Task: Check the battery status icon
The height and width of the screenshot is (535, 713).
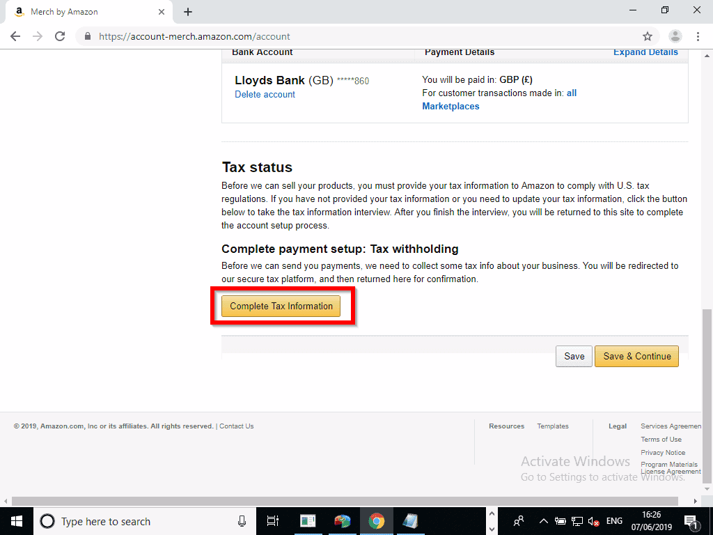Action: click(x=561, y=521)
